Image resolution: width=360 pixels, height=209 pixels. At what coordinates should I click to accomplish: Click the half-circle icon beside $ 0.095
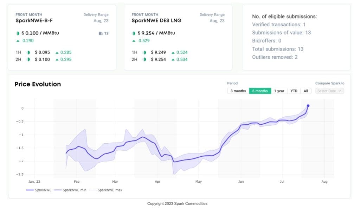(28, 53)
